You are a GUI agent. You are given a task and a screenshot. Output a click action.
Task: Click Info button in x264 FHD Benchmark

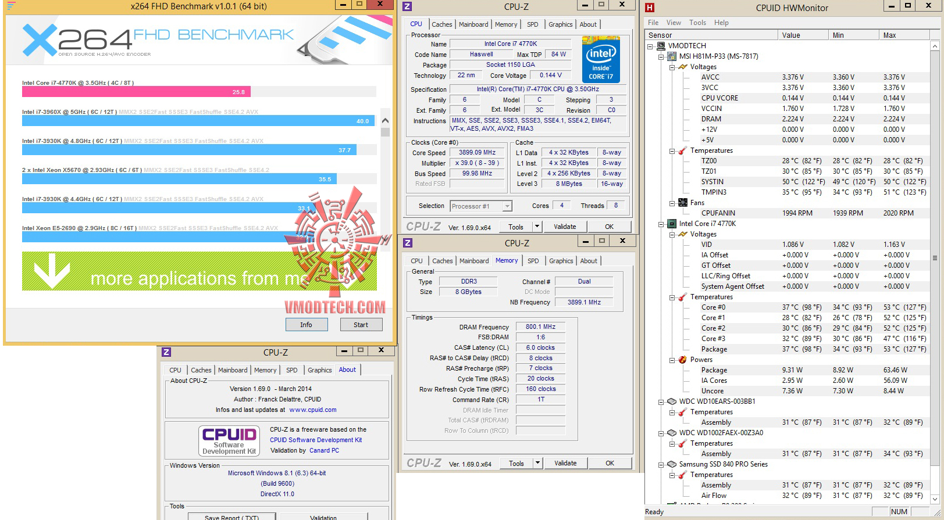click(x=306, y=325)
